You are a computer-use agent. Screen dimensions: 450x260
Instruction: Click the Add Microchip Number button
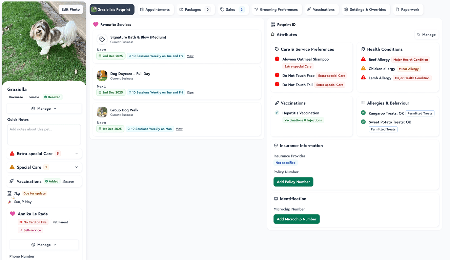pyautogui.click(x=296, y=219)
